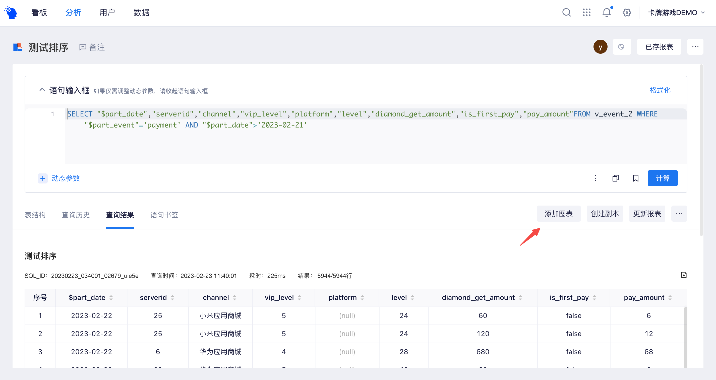The image size is (716, 380).
Task: Click the 计算 button
Action: coord(662,178)
